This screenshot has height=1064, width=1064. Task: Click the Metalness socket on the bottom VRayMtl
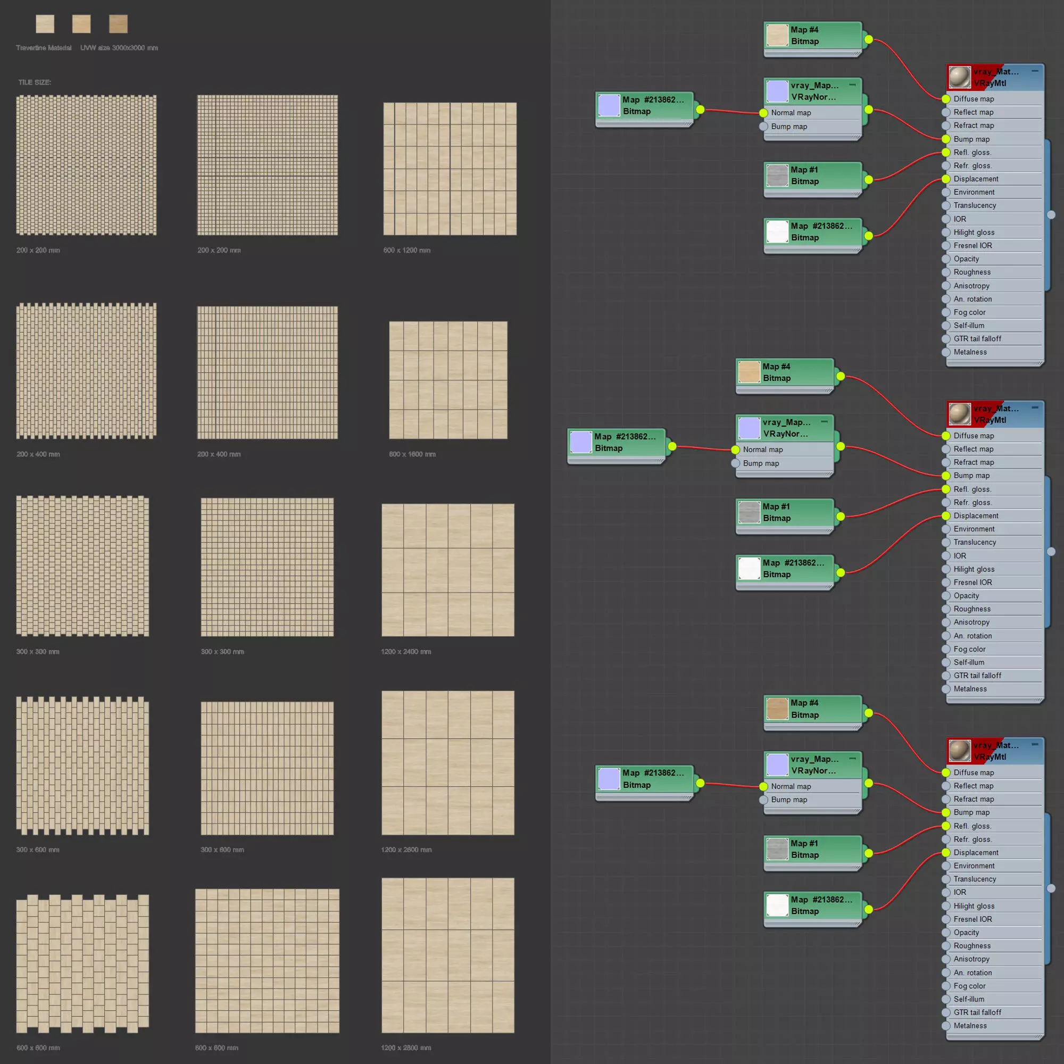pos(946,1026)
